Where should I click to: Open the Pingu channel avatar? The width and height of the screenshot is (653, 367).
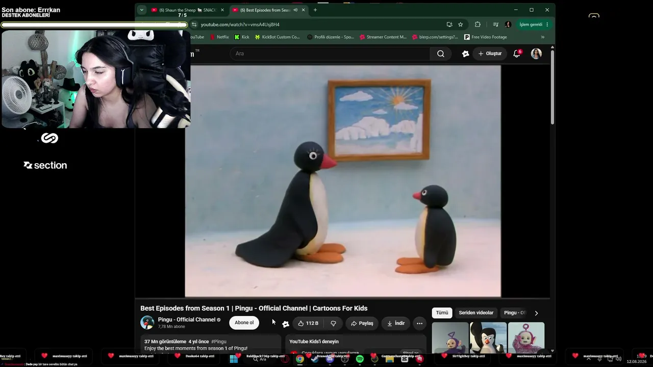tap(147, 323)
